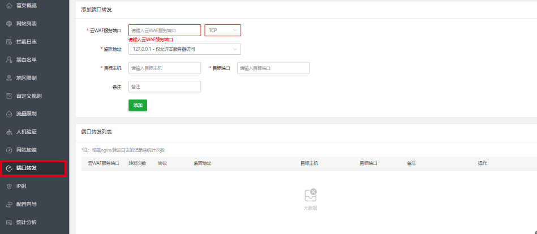Click 协议 column header
Image resolution: width=537 pixels, height=234 pixels.
click(x=162, y=163)
